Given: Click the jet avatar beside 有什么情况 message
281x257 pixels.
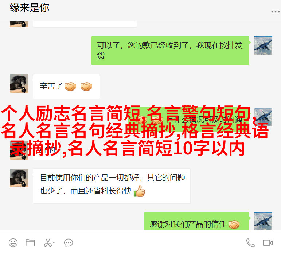Looking at the screenshot, I should 263,117.
